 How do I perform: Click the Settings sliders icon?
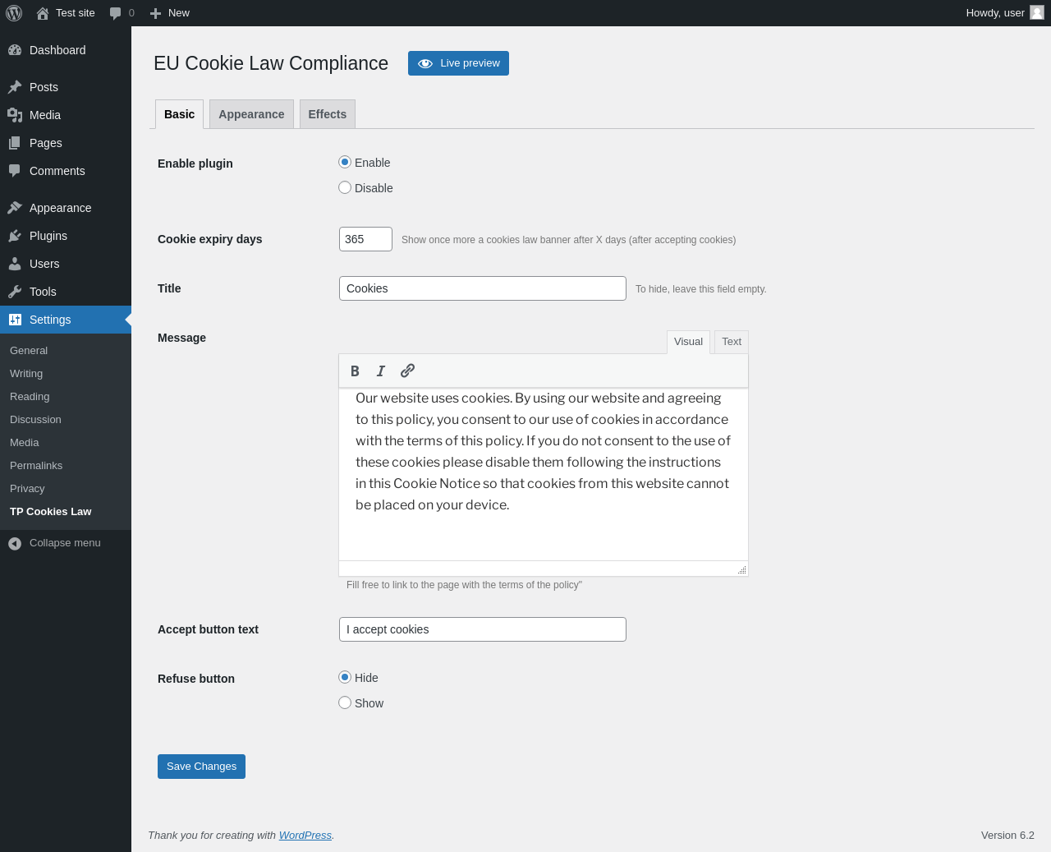(x=15, y=320)
